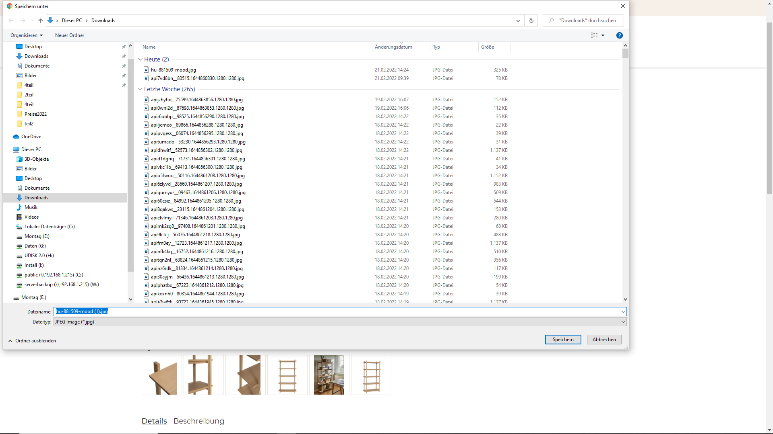773x434 pixels.
Task: Select apijzhyhq file from last week list
Action: pyautogui.click(x=197, y=99)
